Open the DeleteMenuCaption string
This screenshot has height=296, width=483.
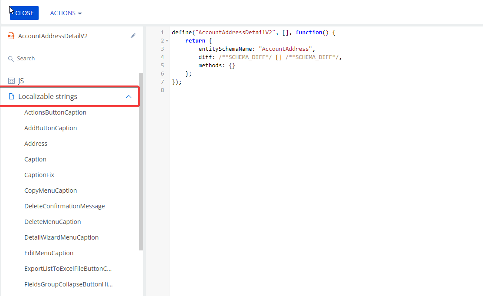tap(53, 222)
